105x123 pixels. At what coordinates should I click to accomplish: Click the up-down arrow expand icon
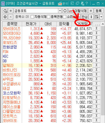tap(91, 17)
